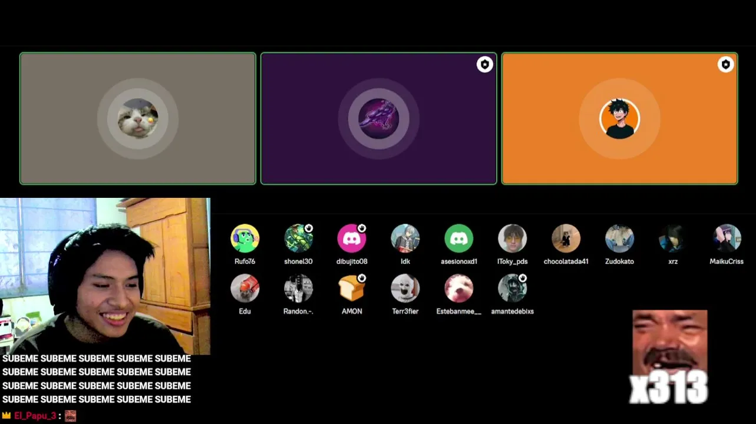Viewport: 756px width, 424px height.
Task: Click the x313 combo counter text
Action: click(669, 387)
